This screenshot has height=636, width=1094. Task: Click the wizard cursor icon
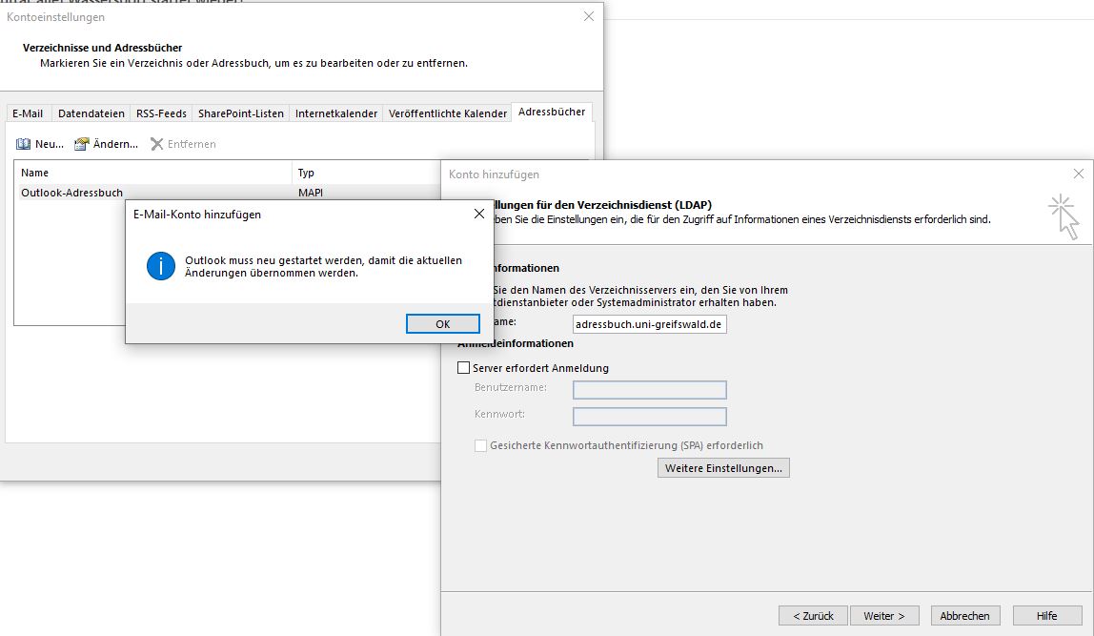pyautogui.click(x=1063, y=216)
